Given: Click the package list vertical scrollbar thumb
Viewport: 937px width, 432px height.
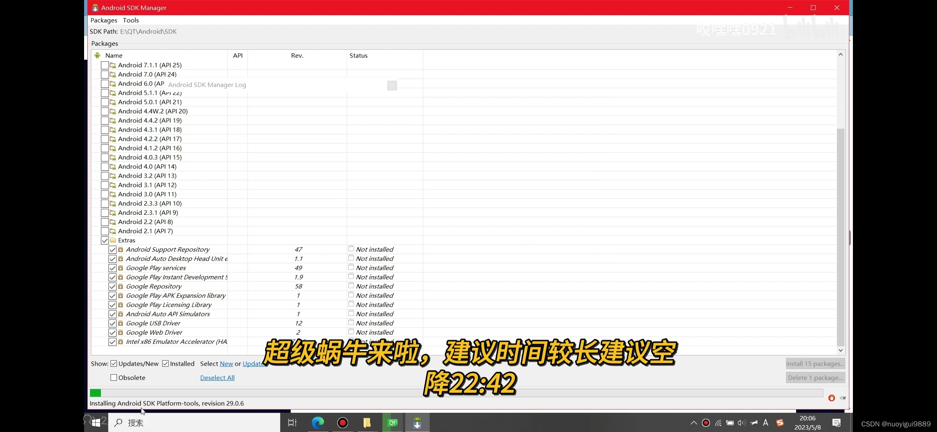Looking at the screenshot, I should coord(840,237).
